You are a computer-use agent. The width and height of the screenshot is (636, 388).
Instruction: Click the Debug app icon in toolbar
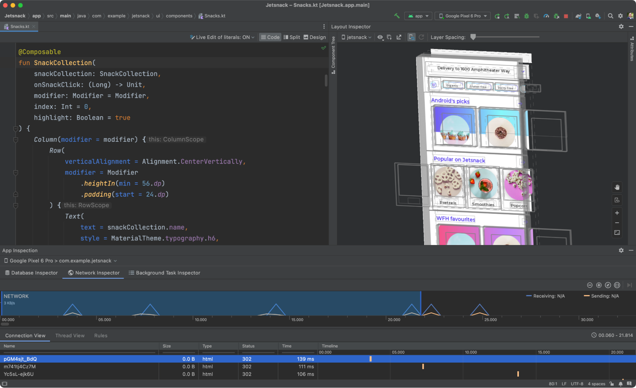point(526,16)
